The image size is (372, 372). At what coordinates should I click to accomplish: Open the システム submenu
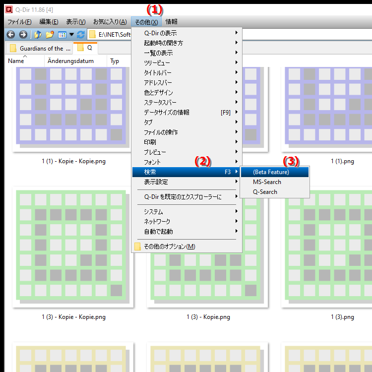click(x=186, y=212)
